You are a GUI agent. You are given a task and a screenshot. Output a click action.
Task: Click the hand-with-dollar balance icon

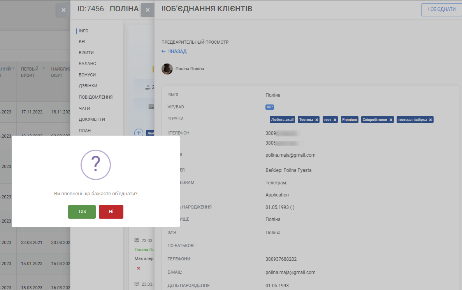pos(148,87)
